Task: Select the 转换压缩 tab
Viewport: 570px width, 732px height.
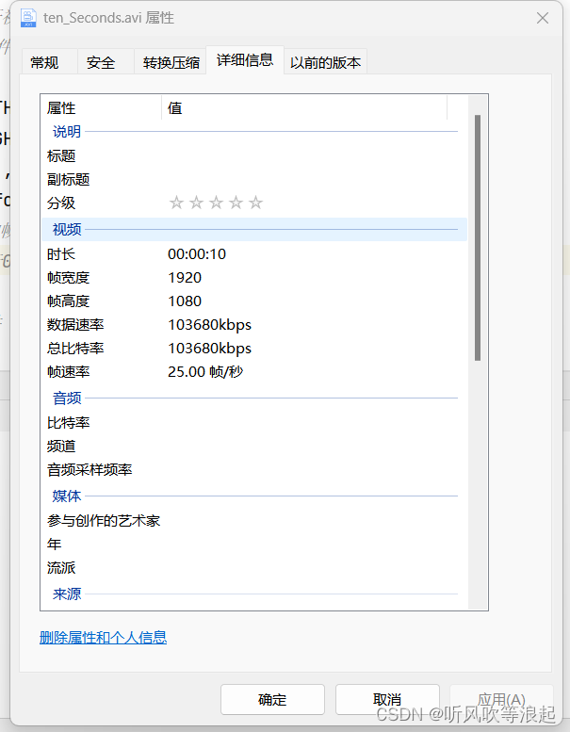Action: [171, 62]
